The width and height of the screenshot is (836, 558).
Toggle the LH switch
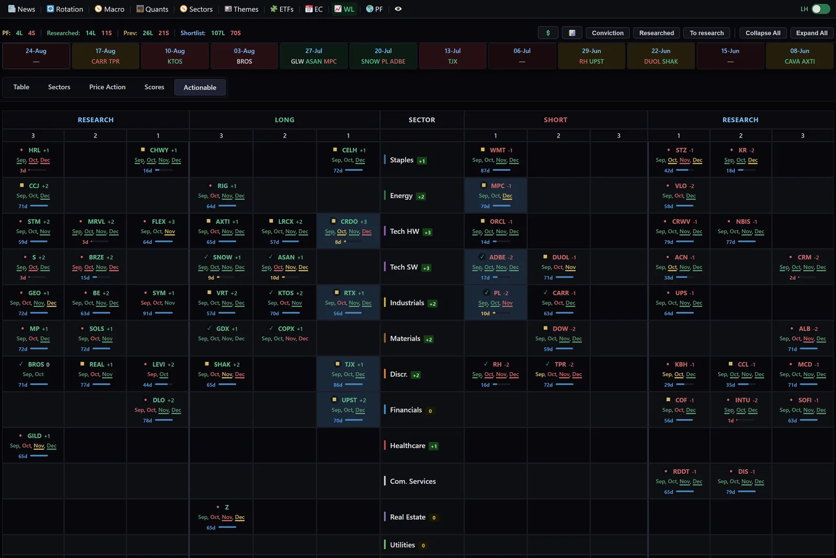[x=820, y=9]
